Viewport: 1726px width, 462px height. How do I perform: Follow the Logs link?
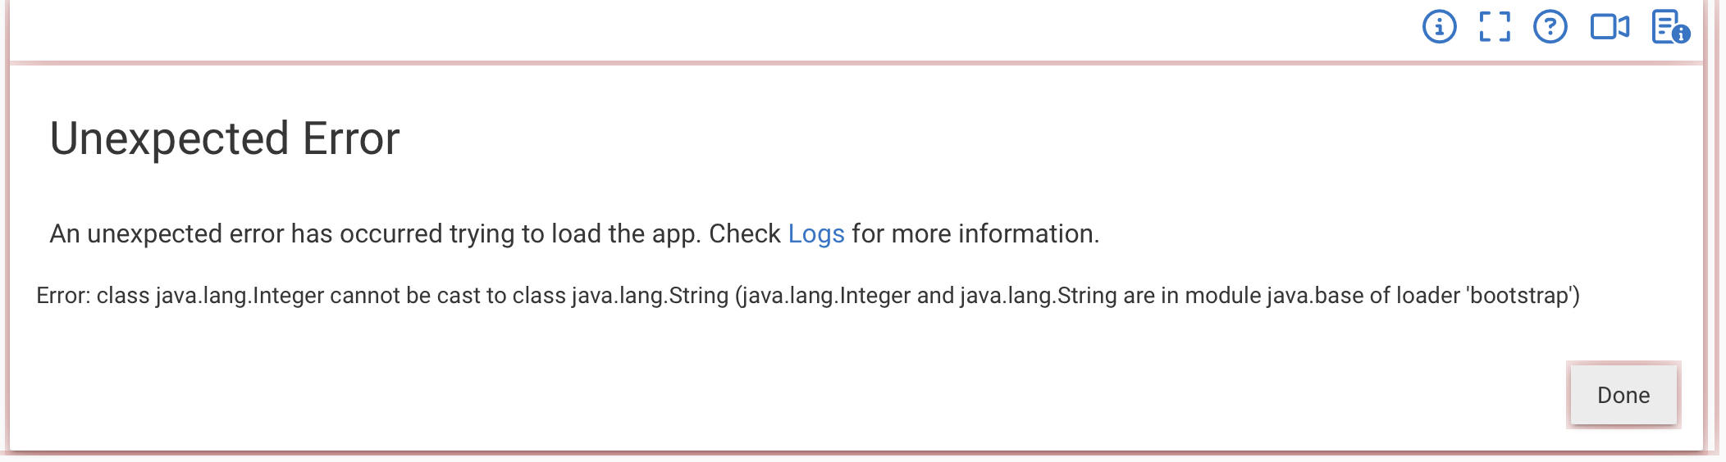click(816, 234)
